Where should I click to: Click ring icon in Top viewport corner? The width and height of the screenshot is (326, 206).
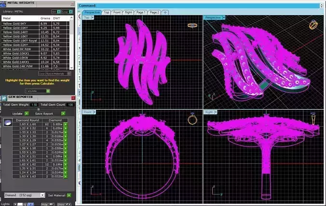(192, 26)
